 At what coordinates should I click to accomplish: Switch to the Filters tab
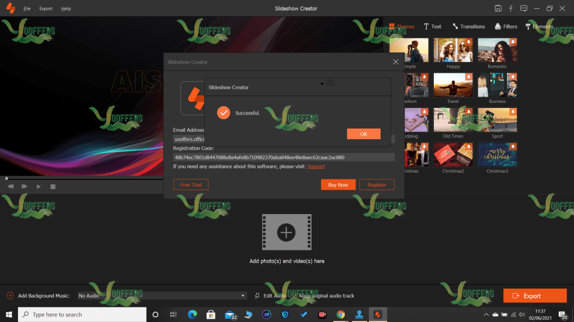506,26
